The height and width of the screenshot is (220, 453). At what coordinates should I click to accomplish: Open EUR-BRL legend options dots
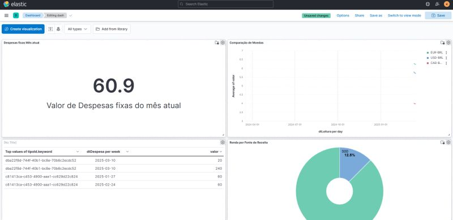tap(446, 53)
